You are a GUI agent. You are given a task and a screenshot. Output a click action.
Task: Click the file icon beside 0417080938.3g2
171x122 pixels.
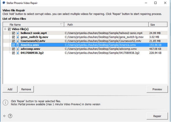click(18, 53)
